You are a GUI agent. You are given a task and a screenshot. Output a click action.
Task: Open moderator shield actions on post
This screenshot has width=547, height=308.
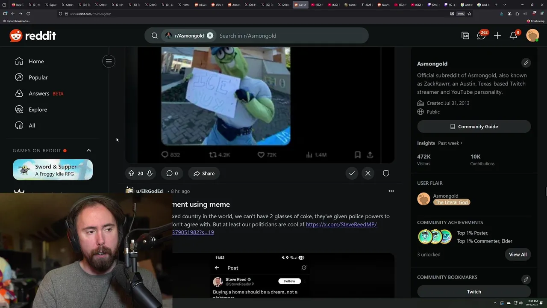point(386,173)
